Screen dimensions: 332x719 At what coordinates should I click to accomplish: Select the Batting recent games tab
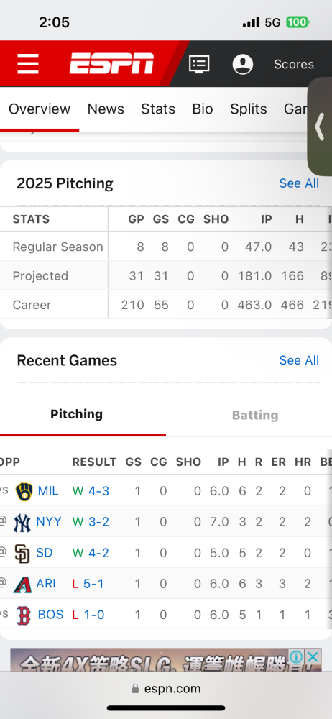pyautogui.click(x=255, y=415)
